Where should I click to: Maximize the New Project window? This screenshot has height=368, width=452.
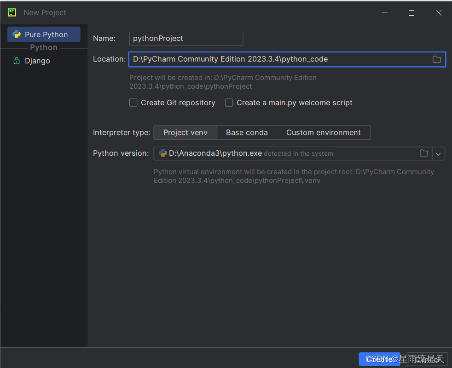click(411, 13)
